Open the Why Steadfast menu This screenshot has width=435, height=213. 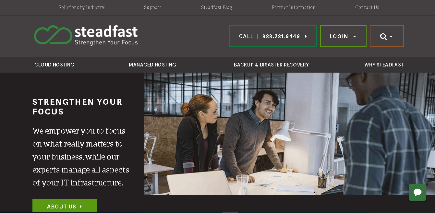[x=384, y=65]
